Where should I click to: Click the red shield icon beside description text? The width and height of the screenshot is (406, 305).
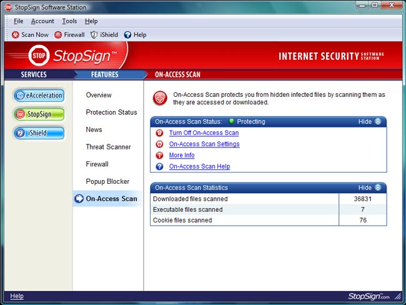(x=160, y=98)
